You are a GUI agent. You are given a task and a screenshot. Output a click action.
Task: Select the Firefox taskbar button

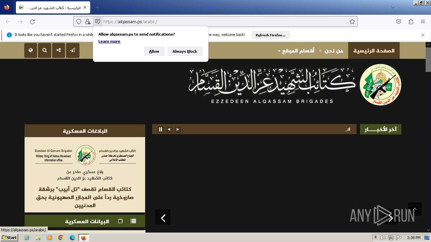[x=84, y=238]
